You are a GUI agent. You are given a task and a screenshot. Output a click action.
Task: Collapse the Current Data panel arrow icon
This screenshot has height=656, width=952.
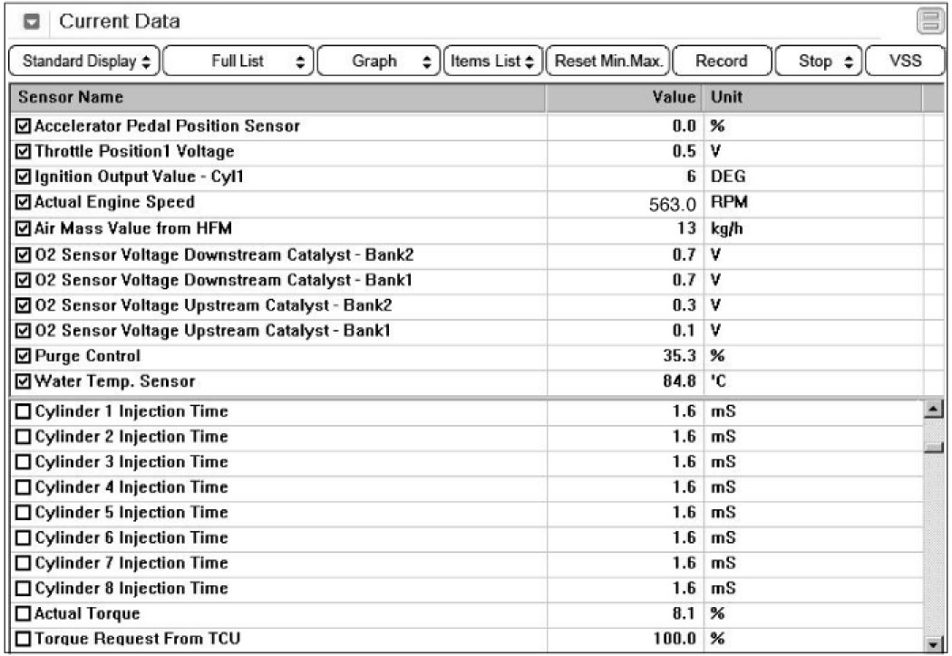pyautogui.click(x=32, y=22)
